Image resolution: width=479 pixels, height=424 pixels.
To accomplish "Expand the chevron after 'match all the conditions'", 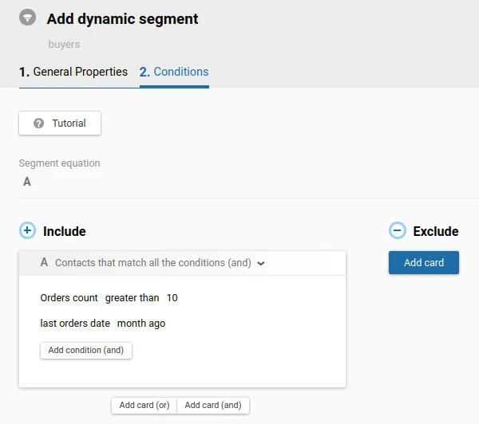I will pyautogui.click(x=261, y=263).
